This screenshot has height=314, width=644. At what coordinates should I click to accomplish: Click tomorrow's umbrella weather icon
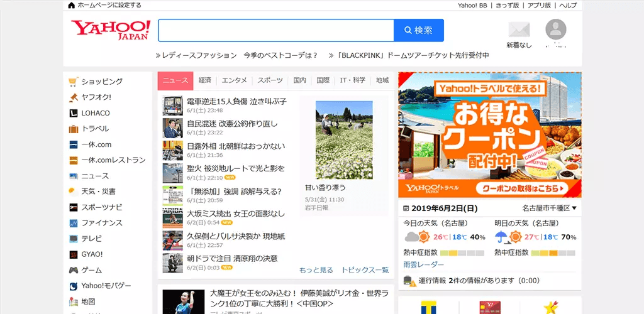[x=508, y=237]
